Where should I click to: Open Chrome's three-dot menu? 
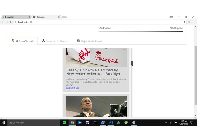point(194,22)
